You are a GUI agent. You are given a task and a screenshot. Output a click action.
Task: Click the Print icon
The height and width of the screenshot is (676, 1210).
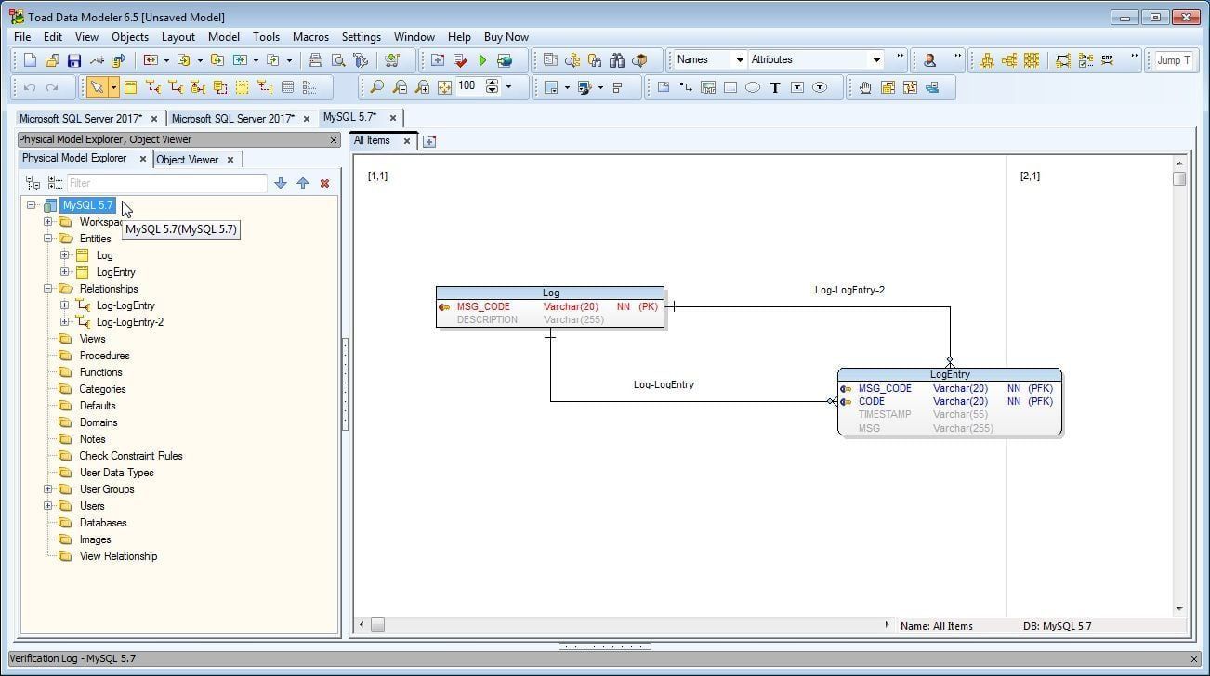315,60
